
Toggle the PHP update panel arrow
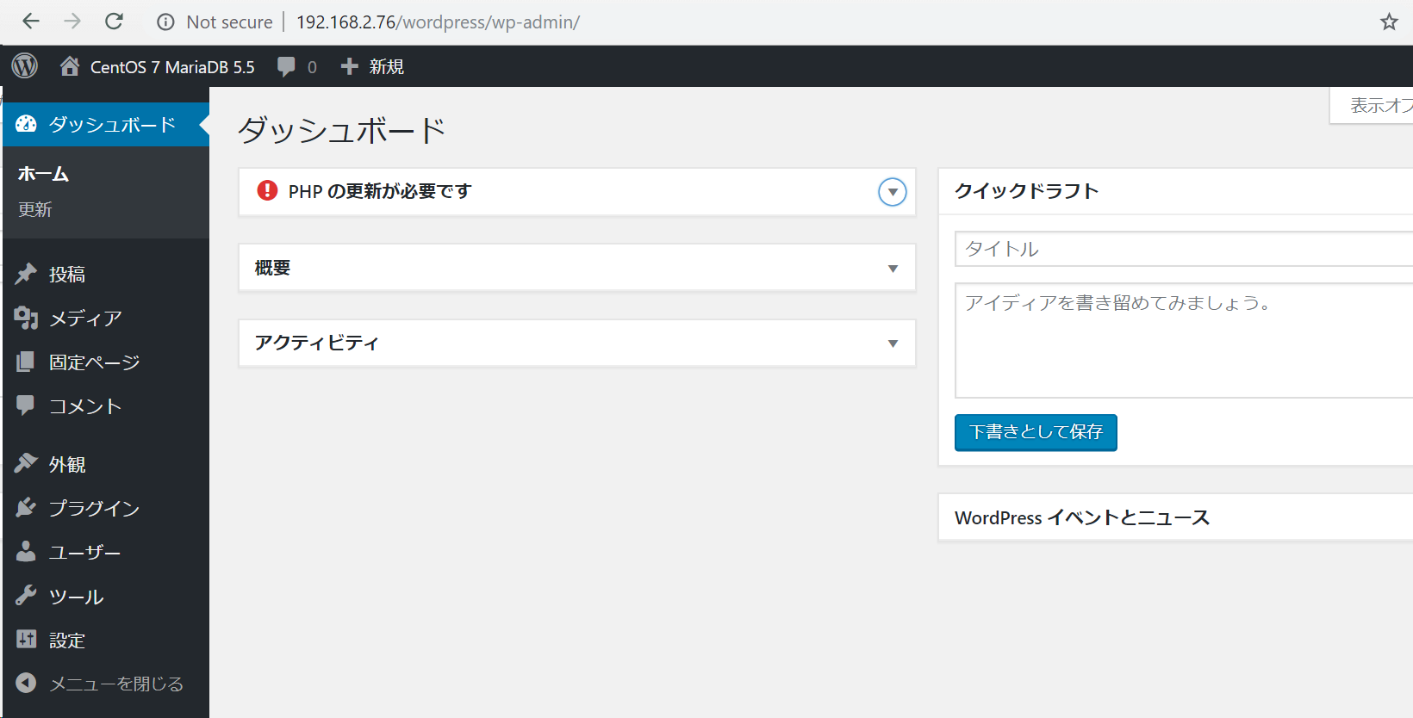[x=893, y=192]
